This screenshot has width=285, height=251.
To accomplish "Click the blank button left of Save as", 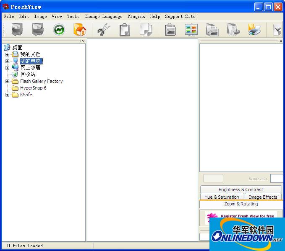I will click(213, 178).
